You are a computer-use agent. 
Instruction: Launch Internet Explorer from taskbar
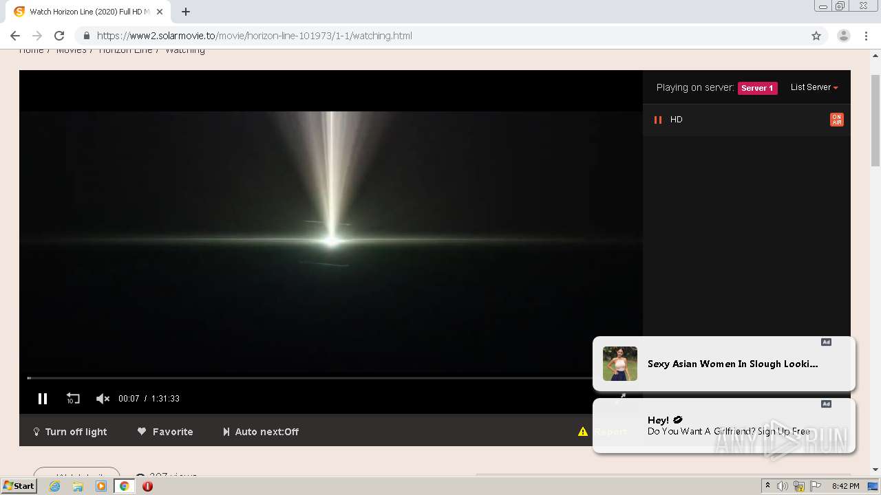coord(55,486)
